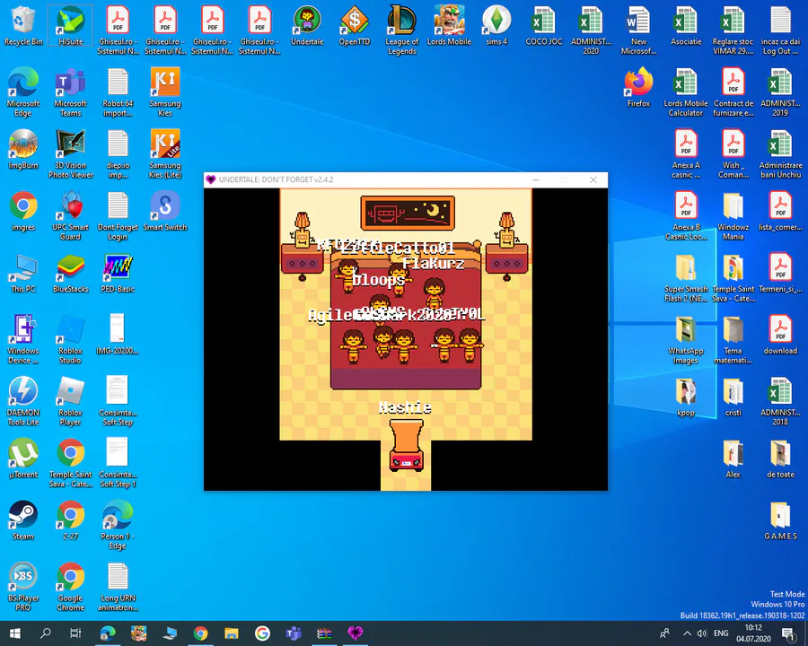Click the UPC Smart Guard shortcut

70,215
